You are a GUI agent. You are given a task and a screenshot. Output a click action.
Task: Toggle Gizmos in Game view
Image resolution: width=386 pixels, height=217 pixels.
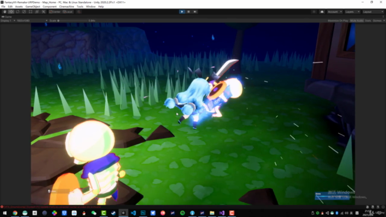tap(377, 20)
